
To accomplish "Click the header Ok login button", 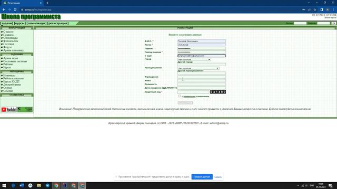I will pyautogui.click(x=333, y=23).
